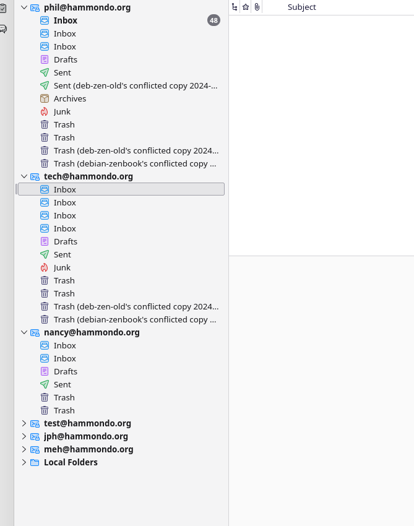414x526 pixels.
Task: Select the meh@hammondo.org account
Action: [88, 449]
